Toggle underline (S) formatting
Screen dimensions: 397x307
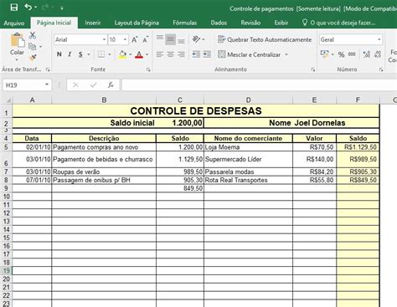click(80, 54)
